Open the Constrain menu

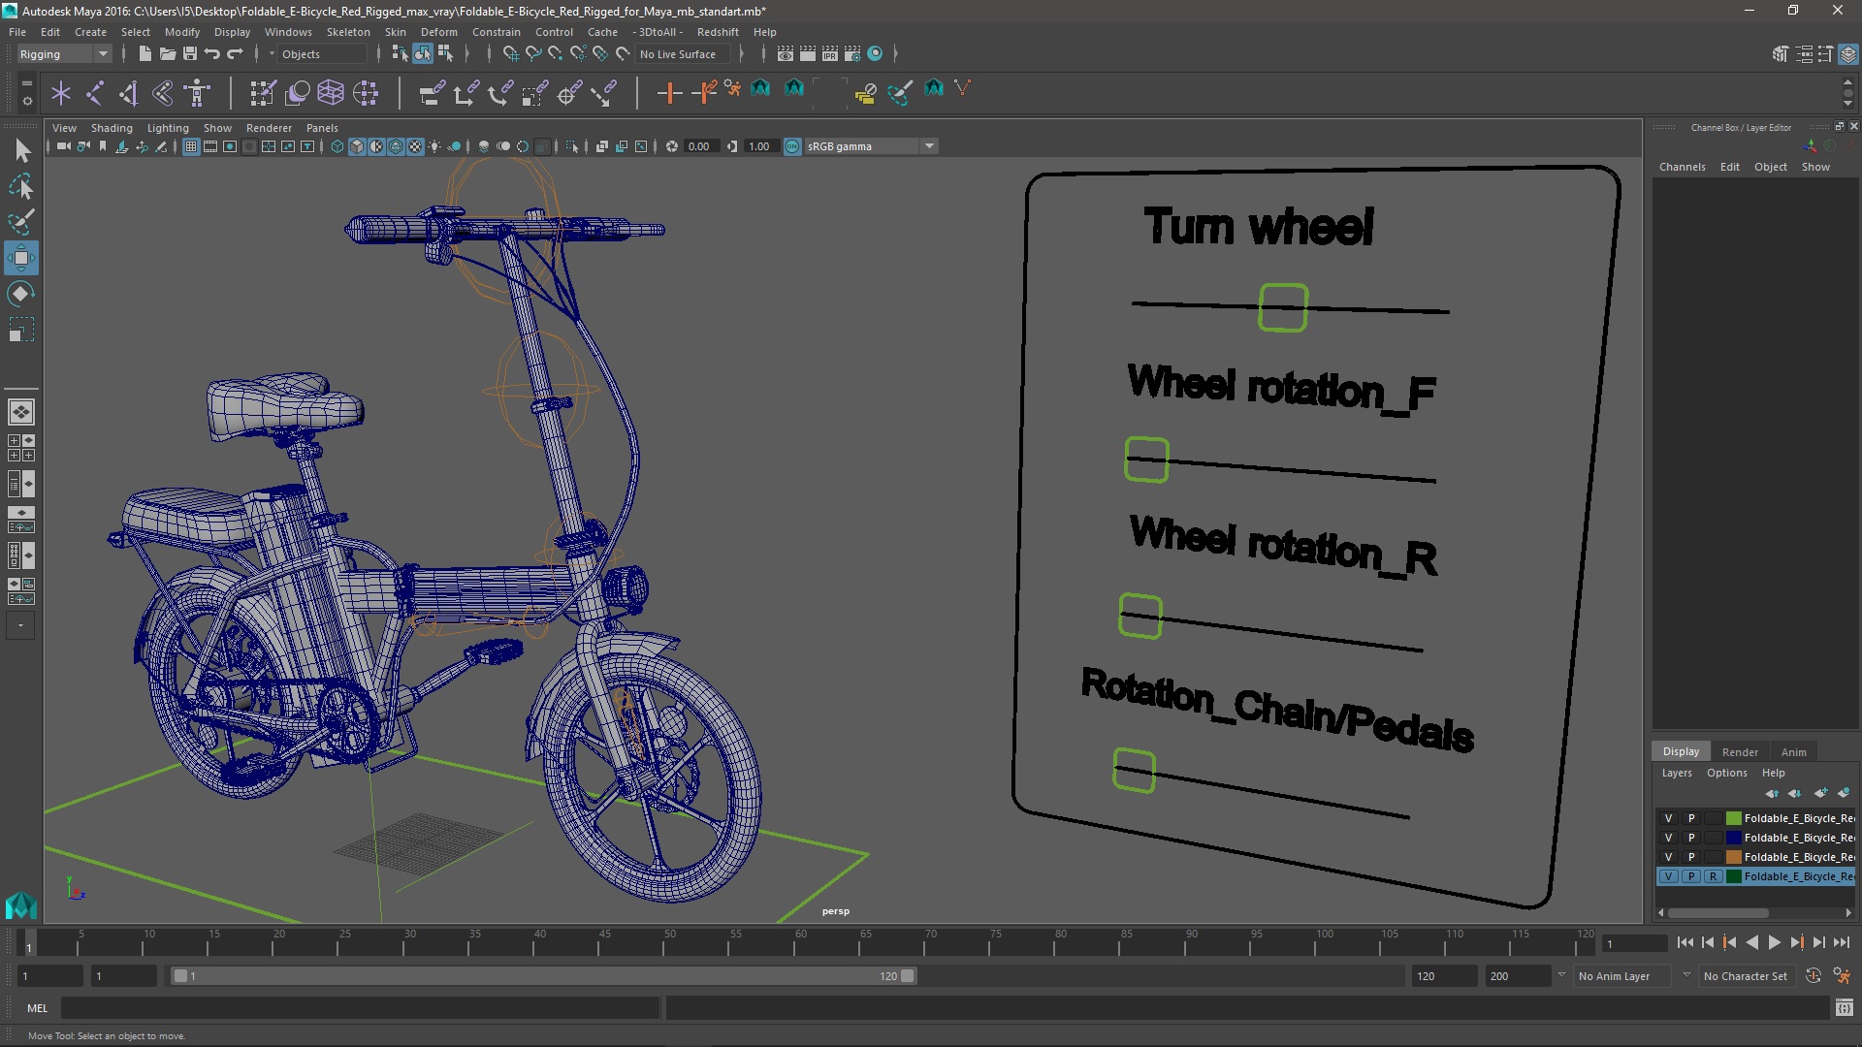coord(497,32)
